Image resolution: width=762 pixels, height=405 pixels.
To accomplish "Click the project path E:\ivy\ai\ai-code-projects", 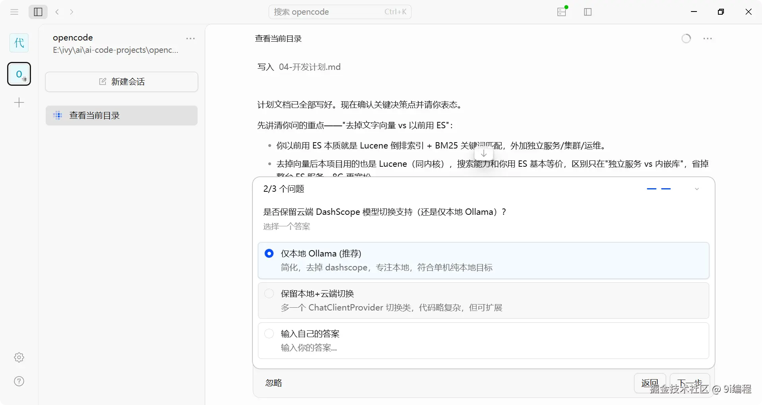I will [x=115, y=50].
